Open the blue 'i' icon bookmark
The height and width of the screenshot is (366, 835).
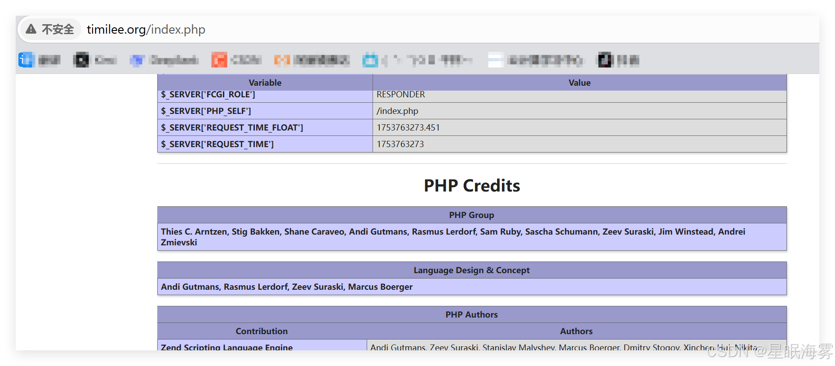pyautogui.click(x=26, y=60)
